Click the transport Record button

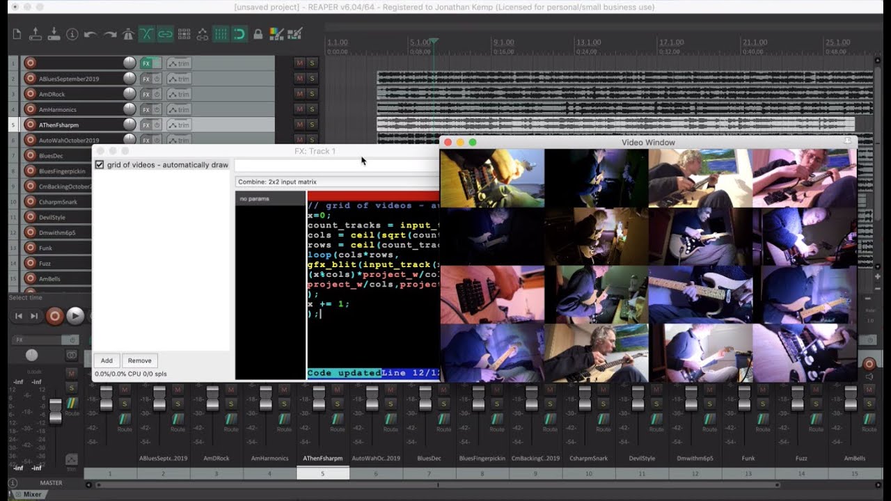[x=54, y=316]
